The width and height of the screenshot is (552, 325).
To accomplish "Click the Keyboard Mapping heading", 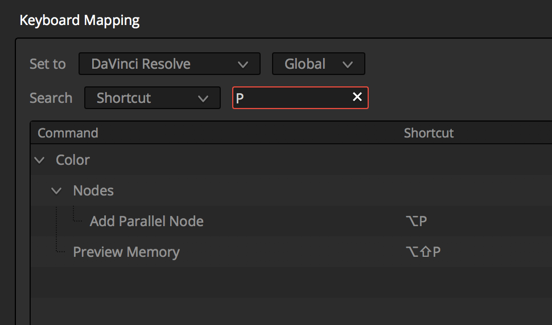I will click(x=80, y=20).
